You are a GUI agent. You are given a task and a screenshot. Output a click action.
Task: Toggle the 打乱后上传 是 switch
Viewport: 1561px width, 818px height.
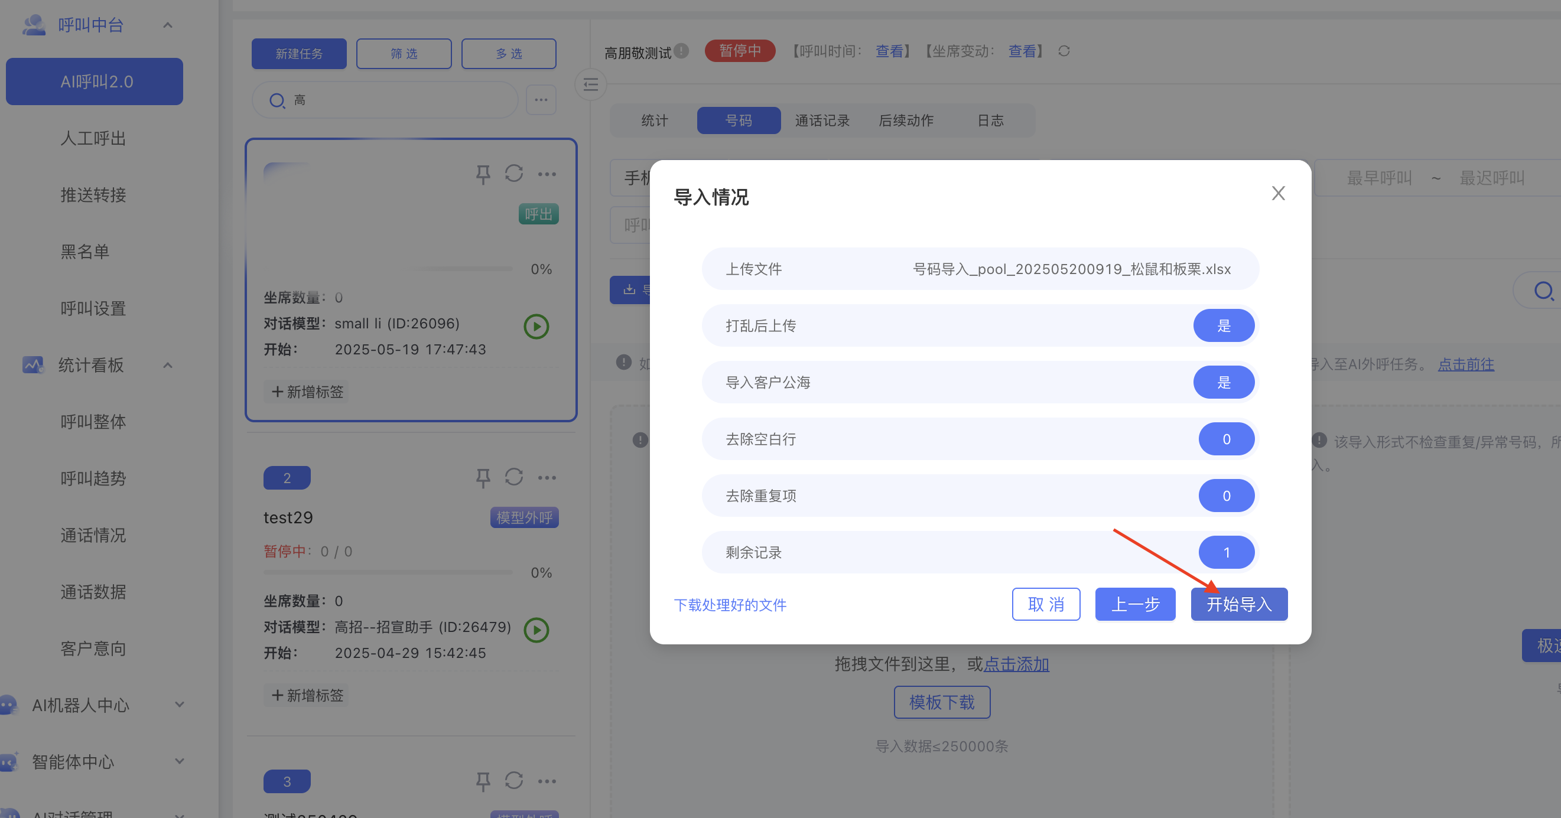click(1223, 326)
